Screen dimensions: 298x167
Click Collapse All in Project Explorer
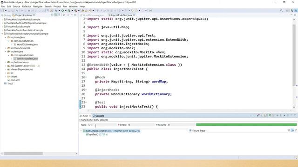[52, 15]
